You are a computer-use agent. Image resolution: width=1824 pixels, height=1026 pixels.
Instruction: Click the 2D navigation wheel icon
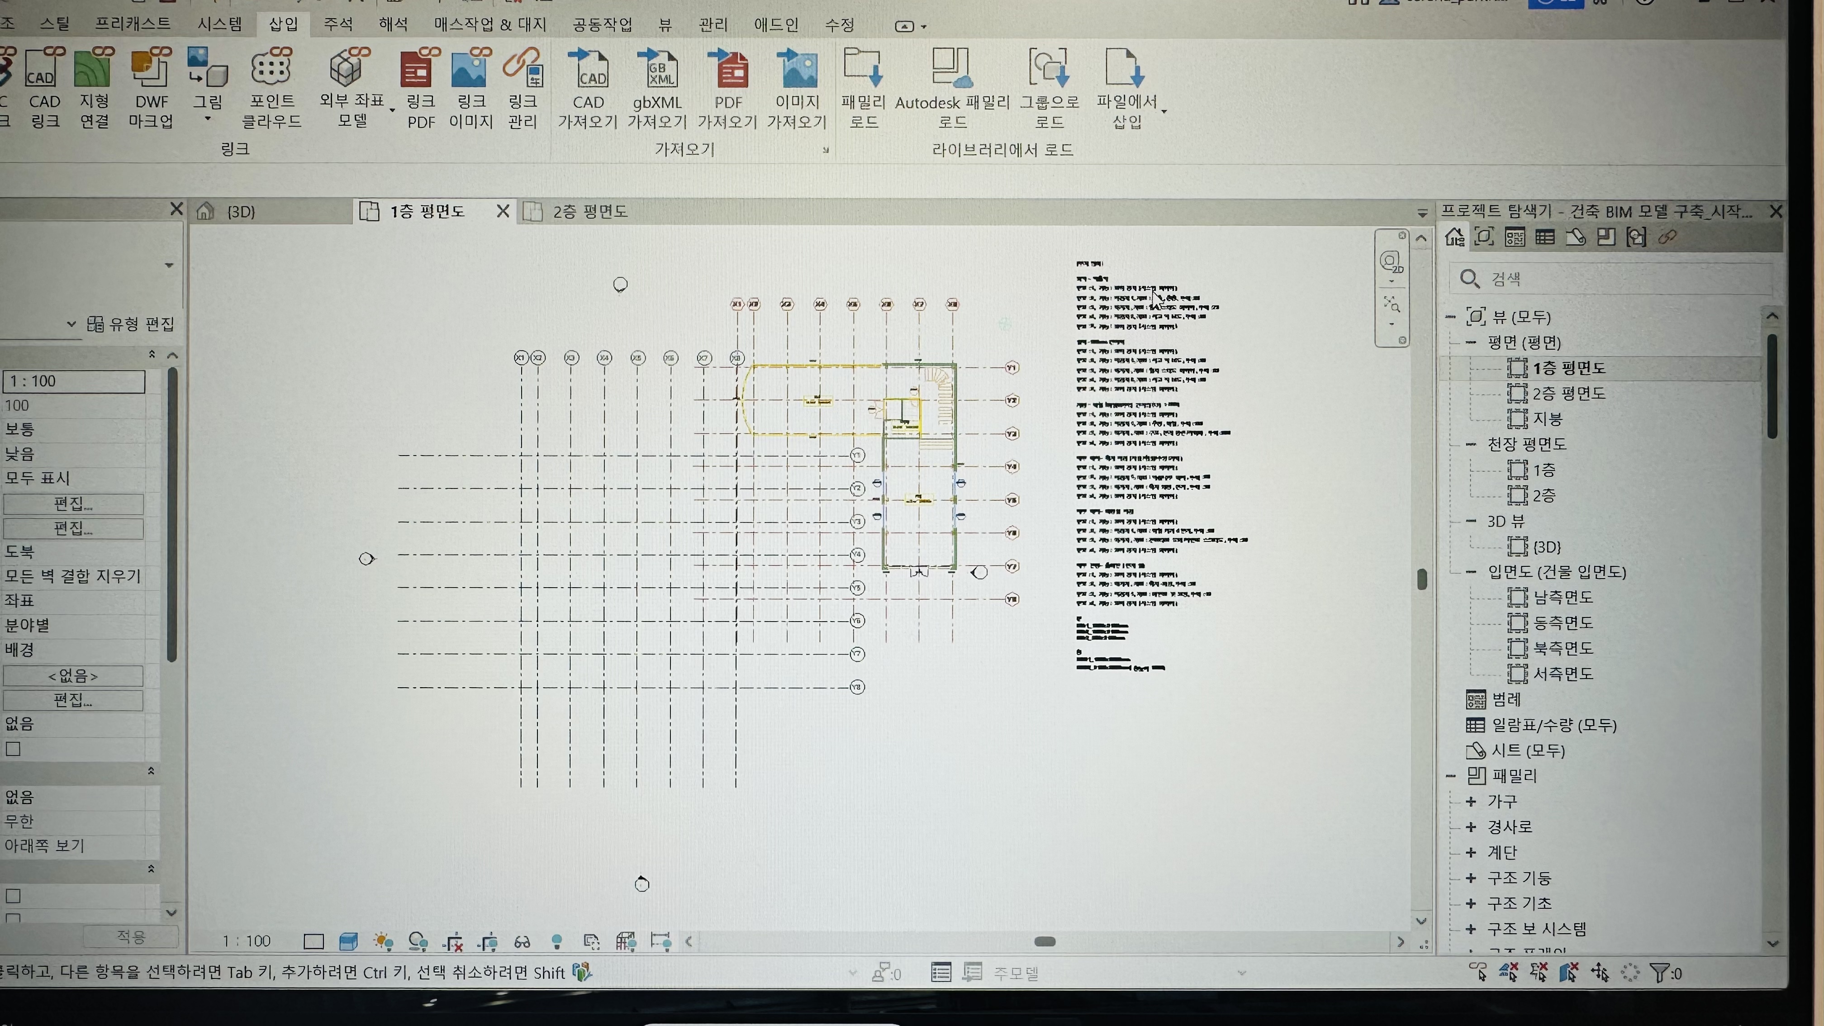1392,262
